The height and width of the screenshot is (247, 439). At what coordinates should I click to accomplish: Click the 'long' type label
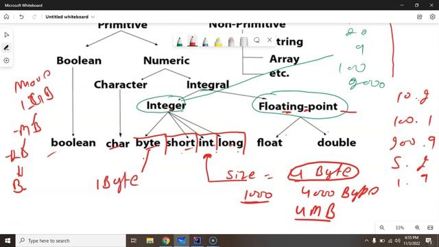click(x=230, y=143)
